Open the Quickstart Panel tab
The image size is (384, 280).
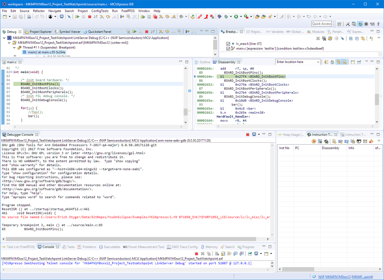tap(97, 32)
